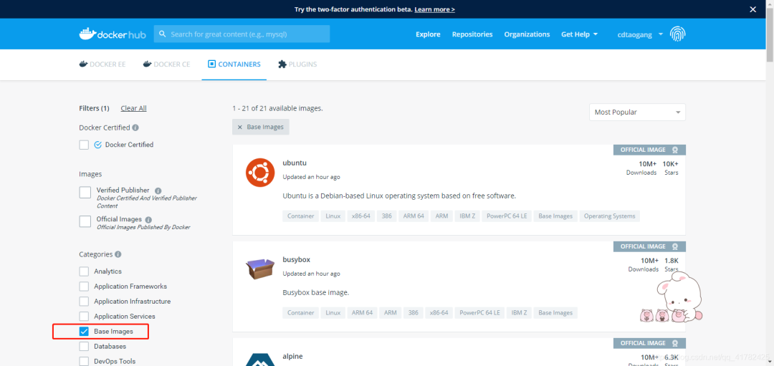Click ubuntu's IBM Z tag
This screenshot has height=366, width=774.
point(467,216)
